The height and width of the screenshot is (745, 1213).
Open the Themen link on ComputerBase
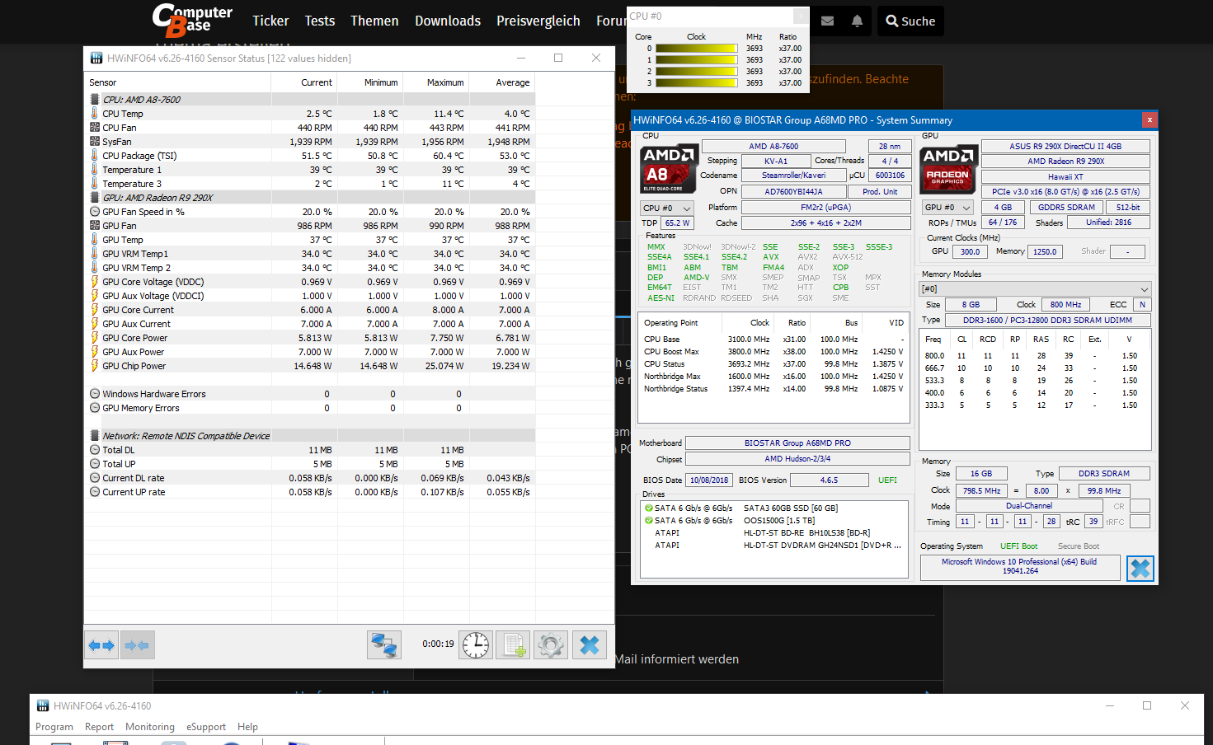[374, 21]
